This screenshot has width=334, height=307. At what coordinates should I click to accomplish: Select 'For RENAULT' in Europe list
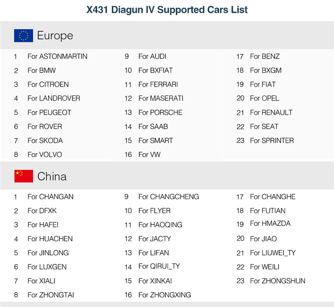tap(271, 112)
